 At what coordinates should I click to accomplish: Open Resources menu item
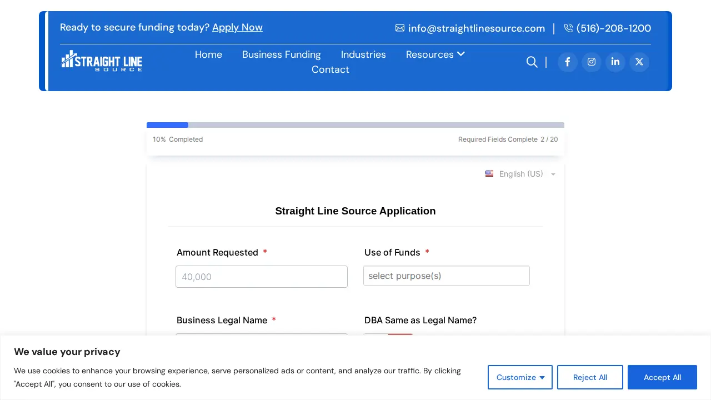(430, 54)
